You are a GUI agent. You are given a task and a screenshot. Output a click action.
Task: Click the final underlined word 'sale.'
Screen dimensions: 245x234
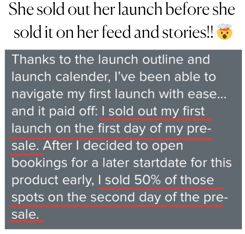coord(25,214)
